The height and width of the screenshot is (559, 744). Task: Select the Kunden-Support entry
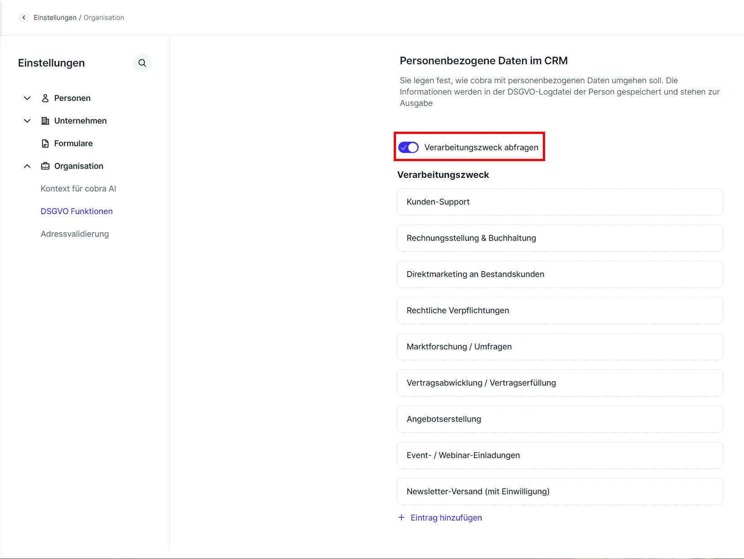coord(560,202)
